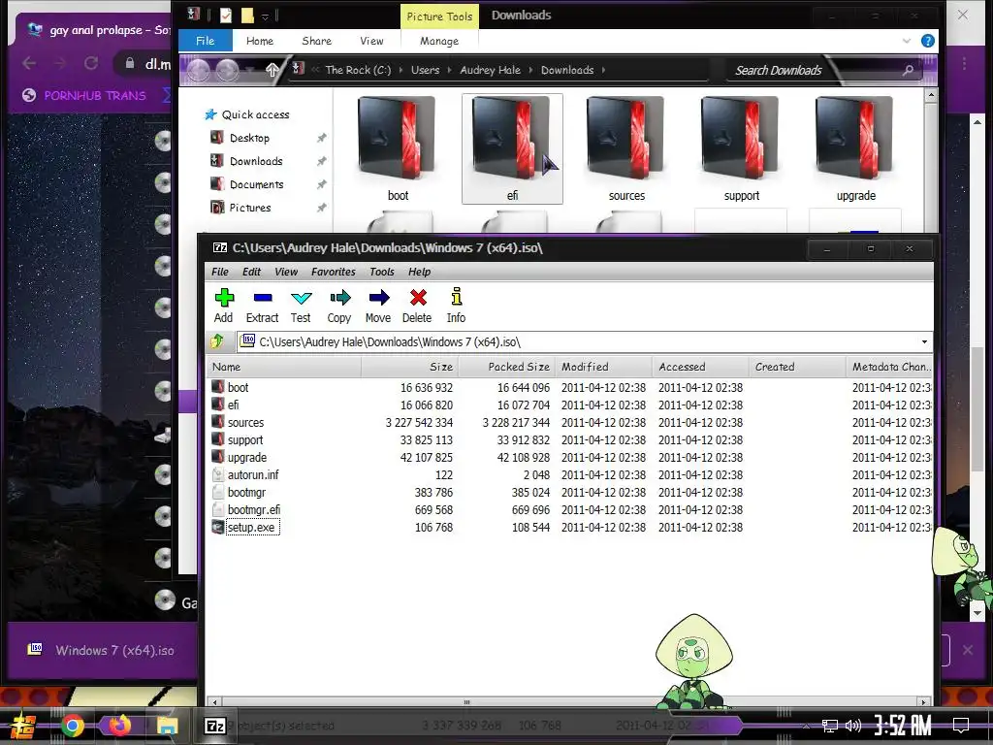Open Quick Access Toolbar customize dropdown
The height and width of the screenshot is (745, 993).
(266, 16)
